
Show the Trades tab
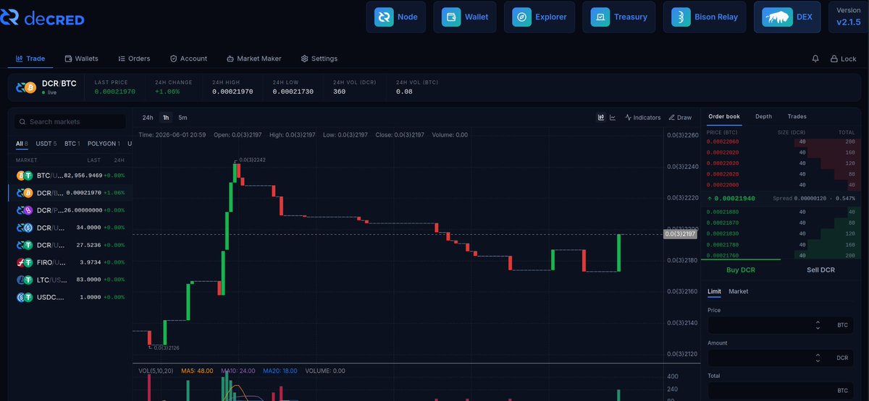pos(797,116)
